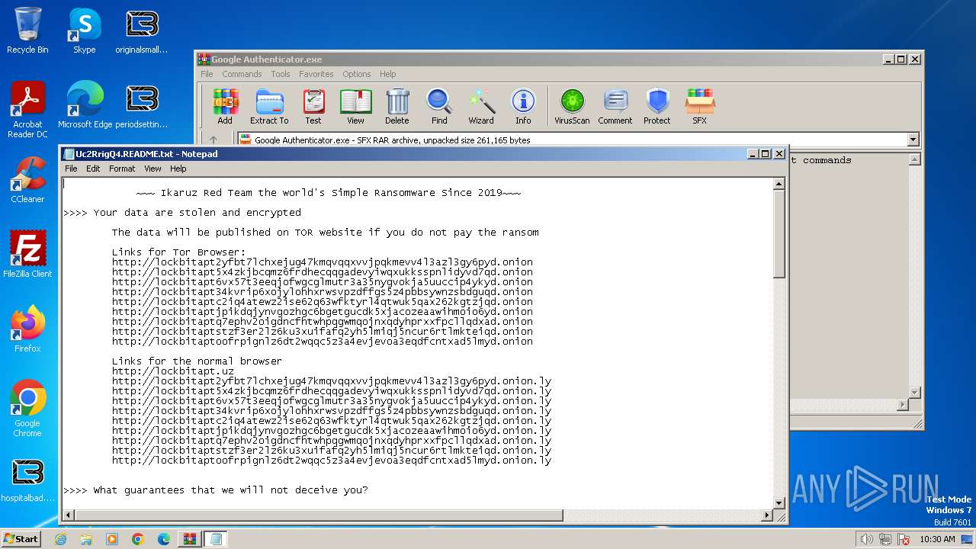Select the originalsmall desktop file

point(142,31)
